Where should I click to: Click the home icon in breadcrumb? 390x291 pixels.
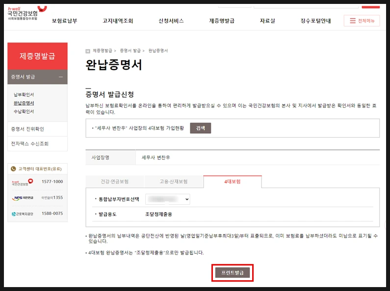pyautogui.click(x=87, y=51)
